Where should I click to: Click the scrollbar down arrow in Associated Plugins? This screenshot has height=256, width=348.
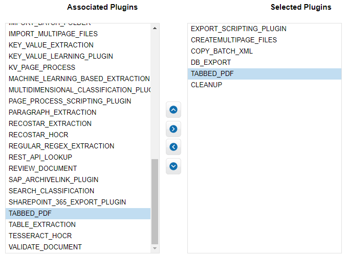pyautogui.click(x=155, y=248)
